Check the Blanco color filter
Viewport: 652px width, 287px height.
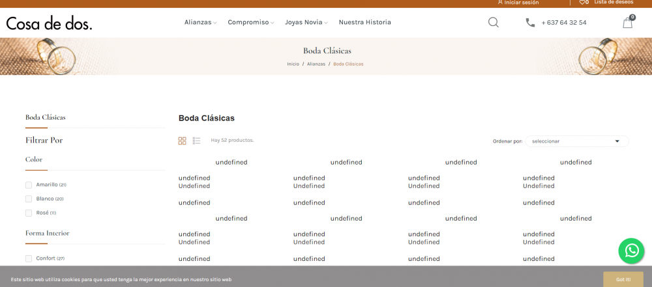pos(29,199)
